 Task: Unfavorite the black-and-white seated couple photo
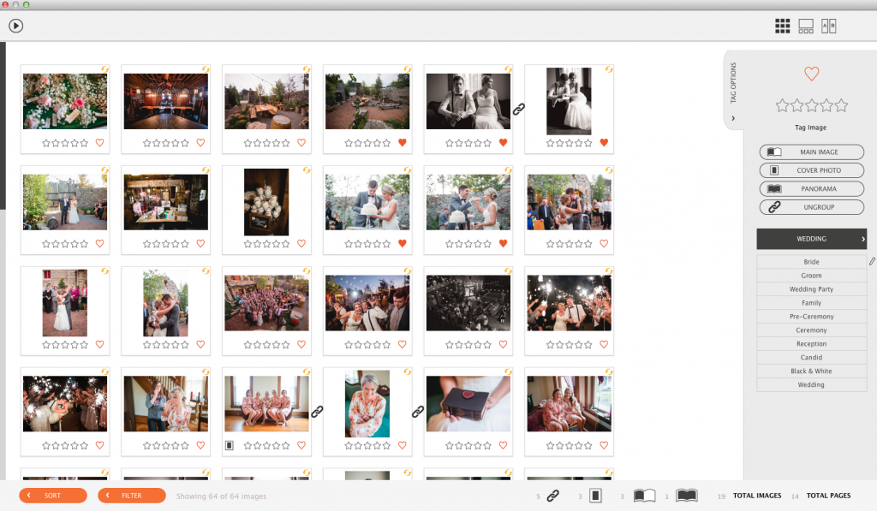click(x=503, y=143)
